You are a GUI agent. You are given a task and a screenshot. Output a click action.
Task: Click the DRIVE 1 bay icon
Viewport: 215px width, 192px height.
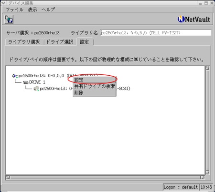(x=26, y=82)
